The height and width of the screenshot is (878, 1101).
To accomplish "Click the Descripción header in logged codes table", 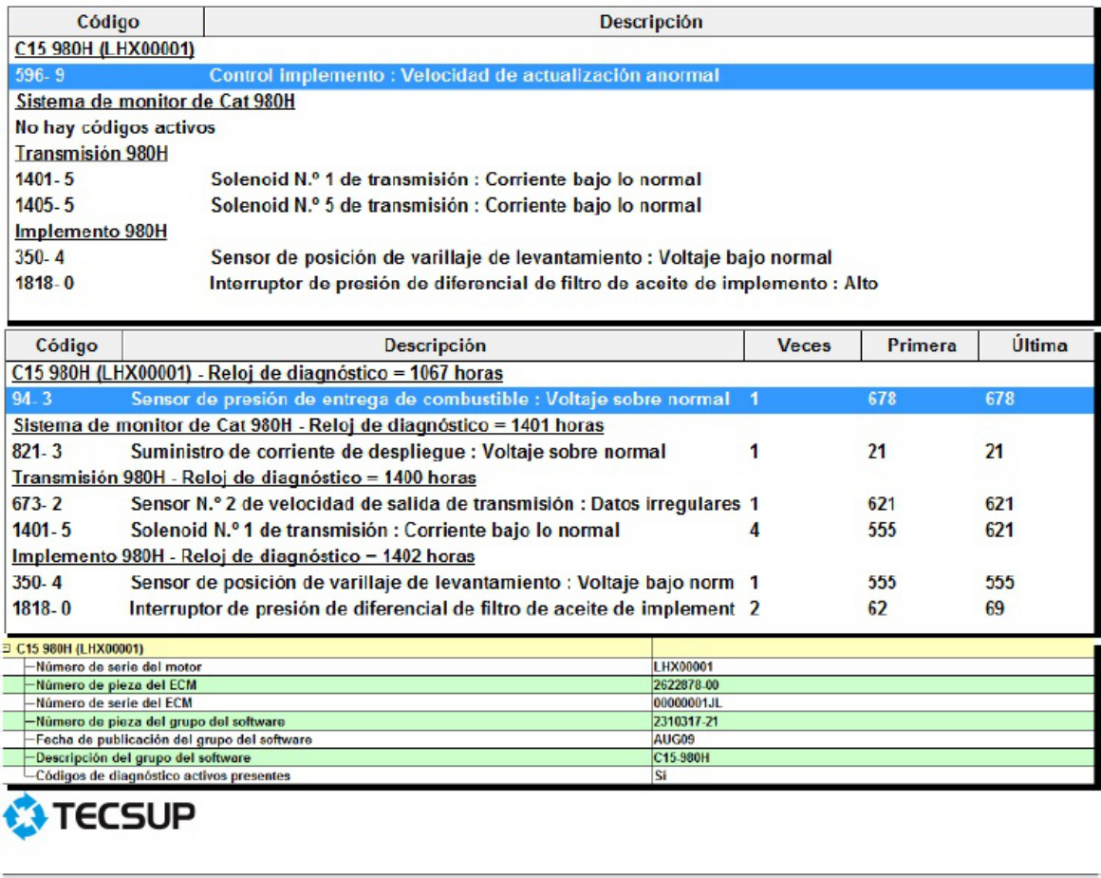I will tap(434, 346).
